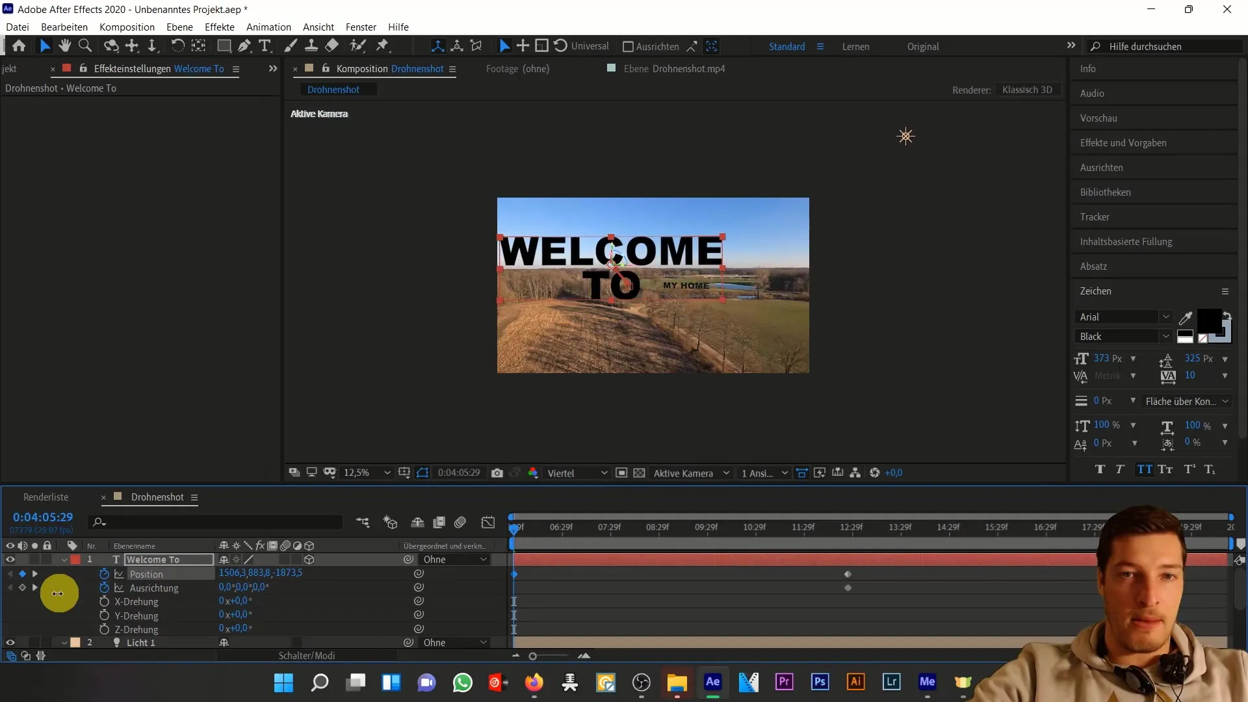Open the Aktive Kamera view dropdown
The image size is (1248, 702).
tap(691, 473)
